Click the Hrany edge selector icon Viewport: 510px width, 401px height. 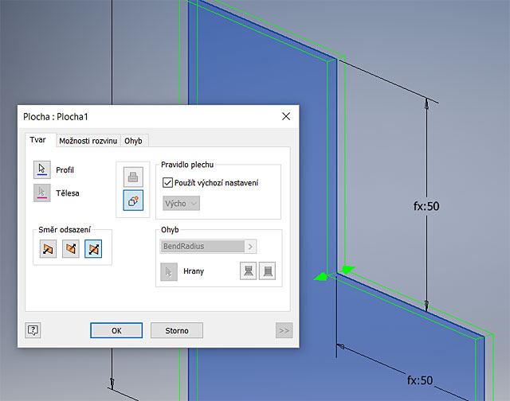169,271
